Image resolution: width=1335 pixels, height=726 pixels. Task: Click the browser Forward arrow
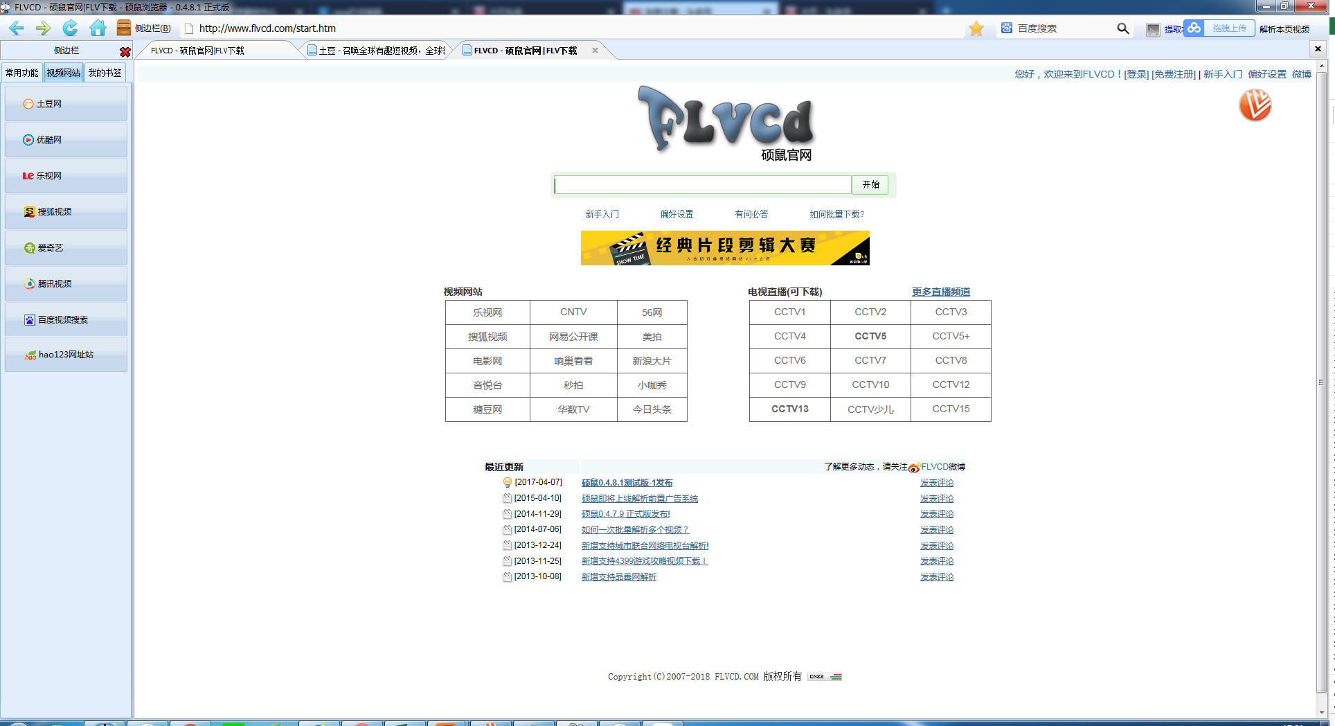click(43, 28)
